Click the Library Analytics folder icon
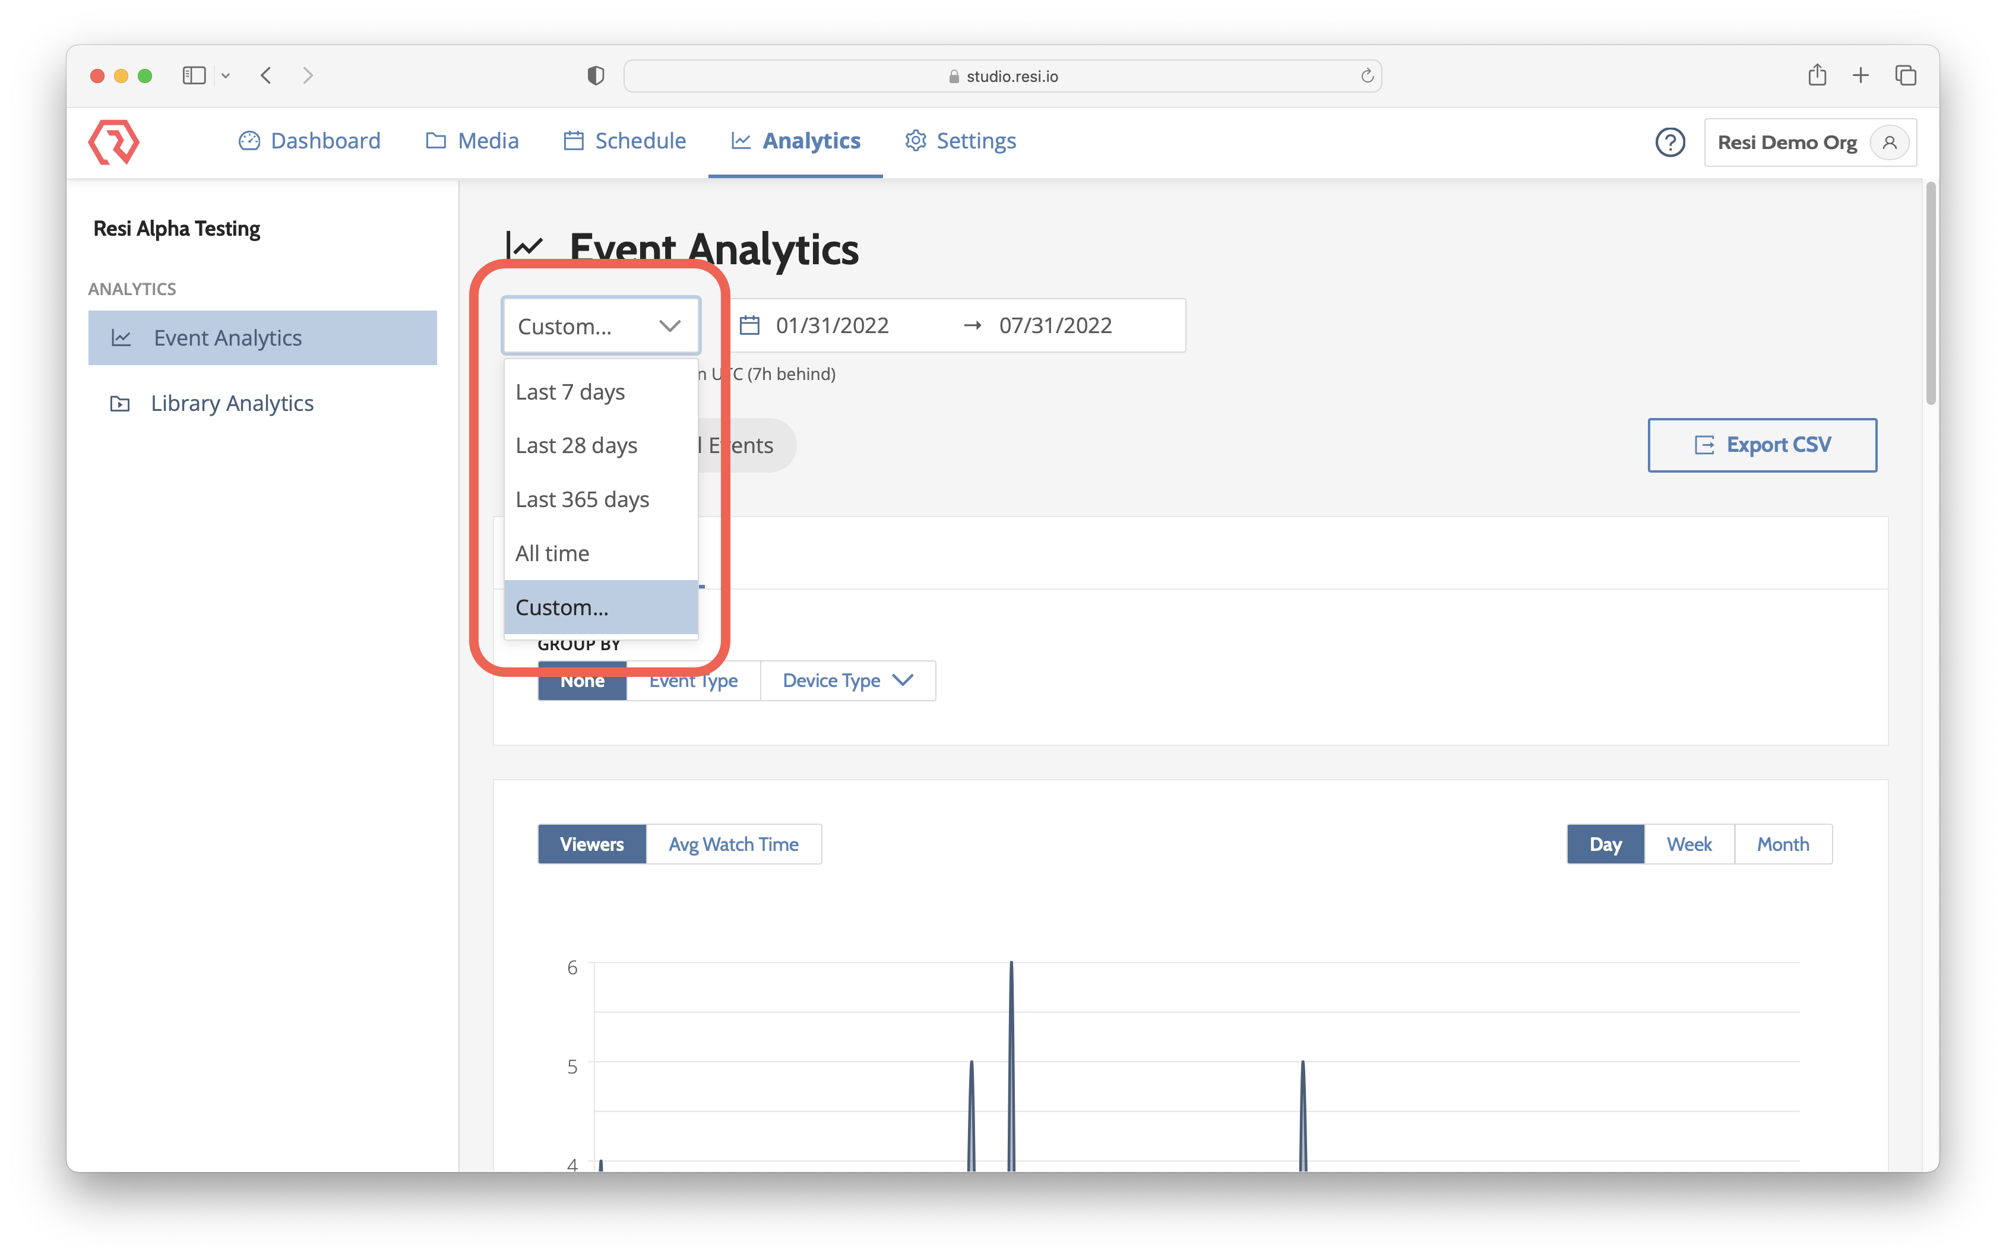Viewport: 2006px width, 1260px height. [120, 403]
